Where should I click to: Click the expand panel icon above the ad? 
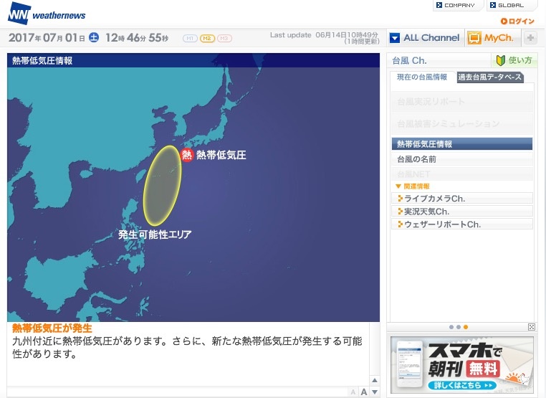[531, 327]
